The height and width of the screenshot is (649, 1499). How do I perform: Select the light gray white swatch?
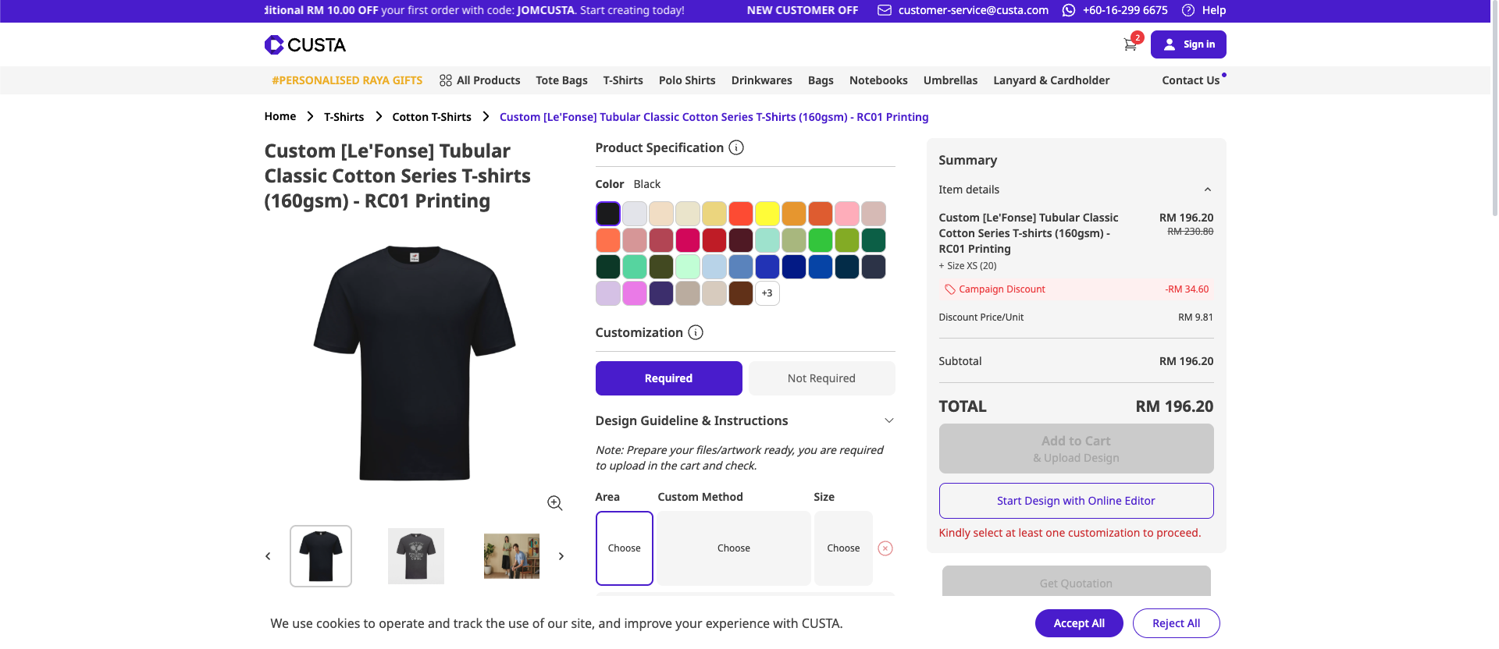635,214
